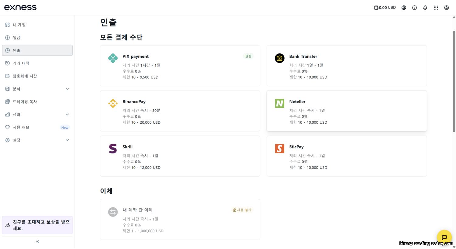Select the Skrill payment card

(x=180, y=156)
